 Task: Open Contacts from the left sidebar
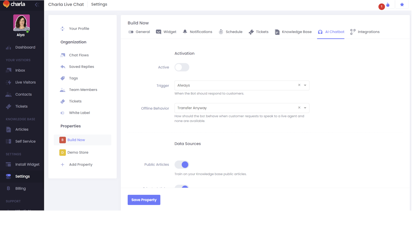point(23,94)
